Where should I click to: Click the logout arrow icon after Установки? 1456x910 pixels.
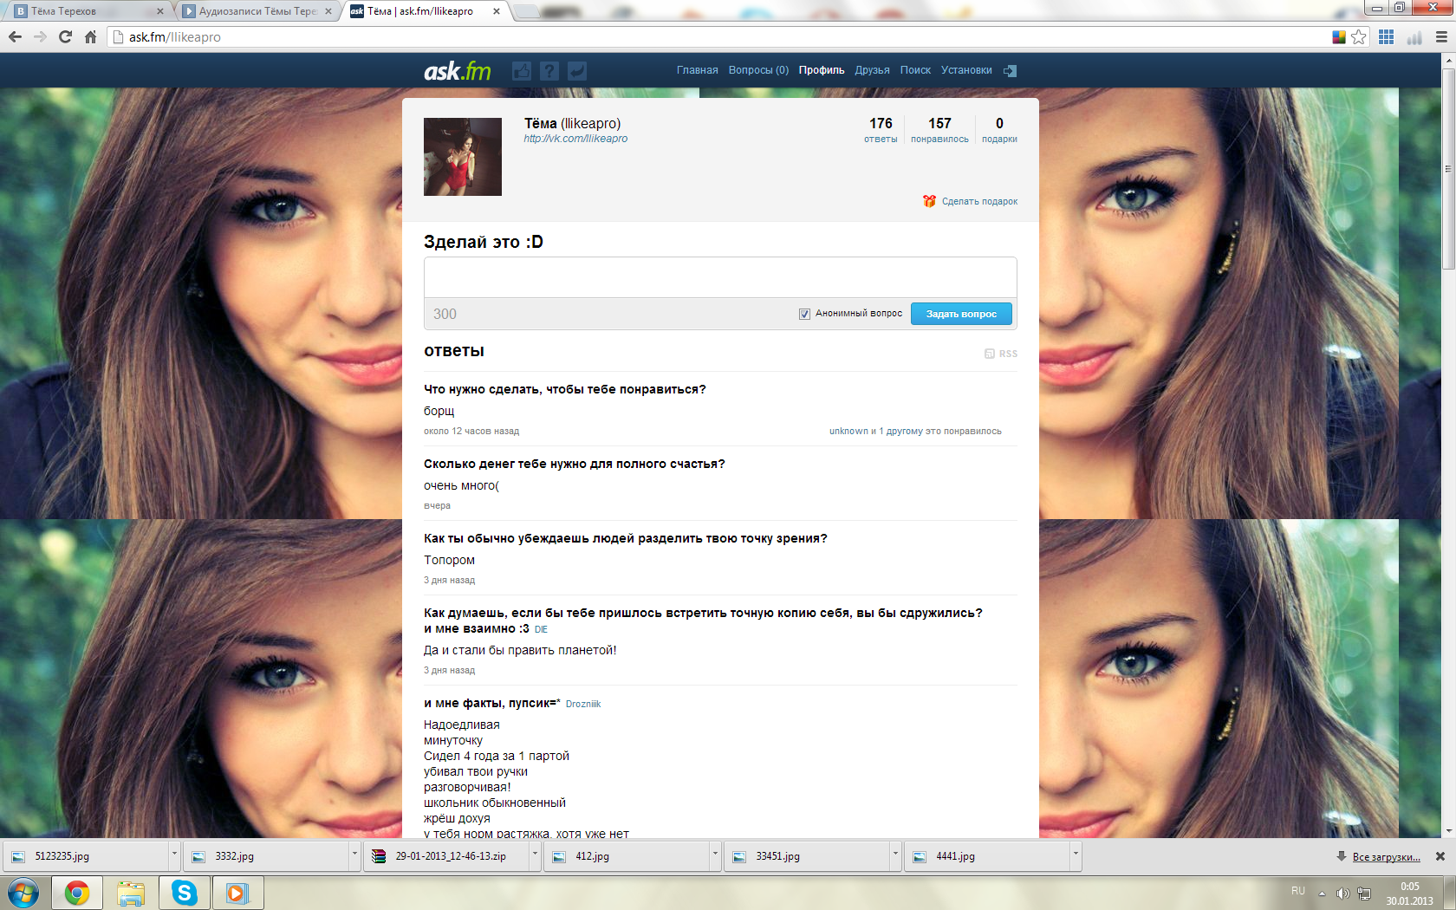point(1010,70)
